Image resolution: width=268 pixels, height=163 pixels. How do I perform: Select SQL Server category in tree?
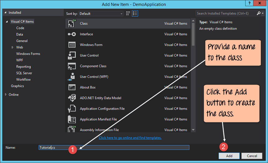pos(24,73)
